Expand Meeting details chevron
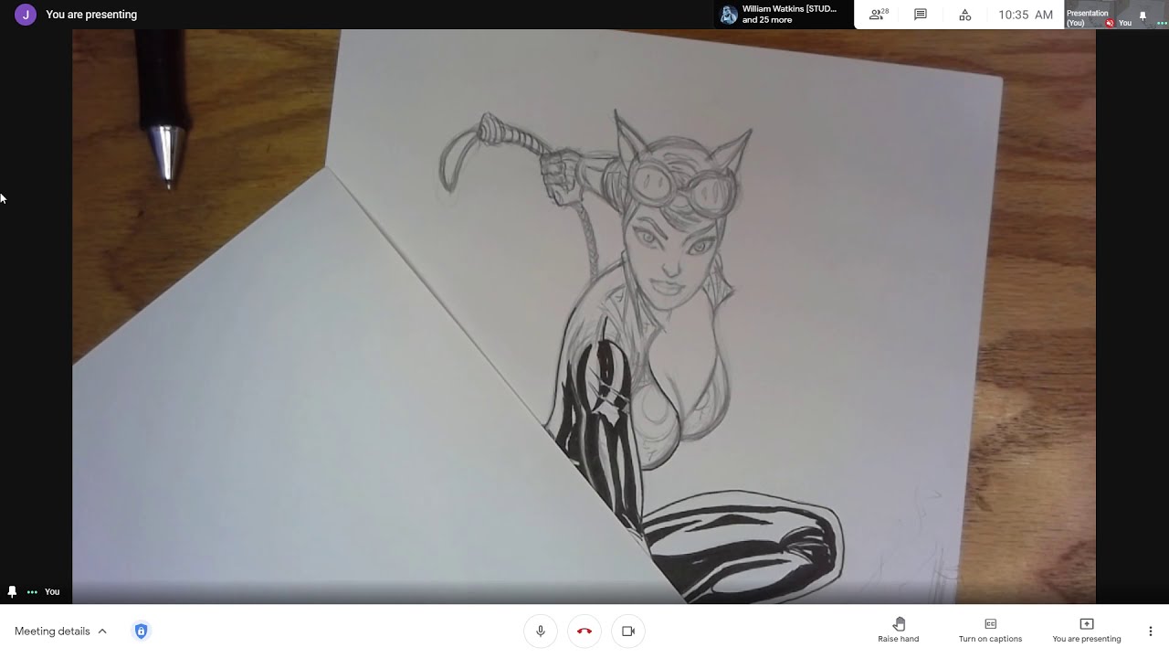 coord(102,631)
